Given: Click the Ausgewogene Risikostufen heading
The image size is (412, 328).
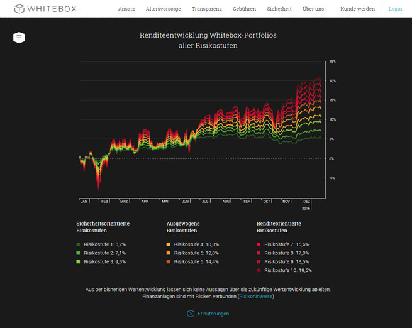Looking at the screenshot, I should click(183, 227).
